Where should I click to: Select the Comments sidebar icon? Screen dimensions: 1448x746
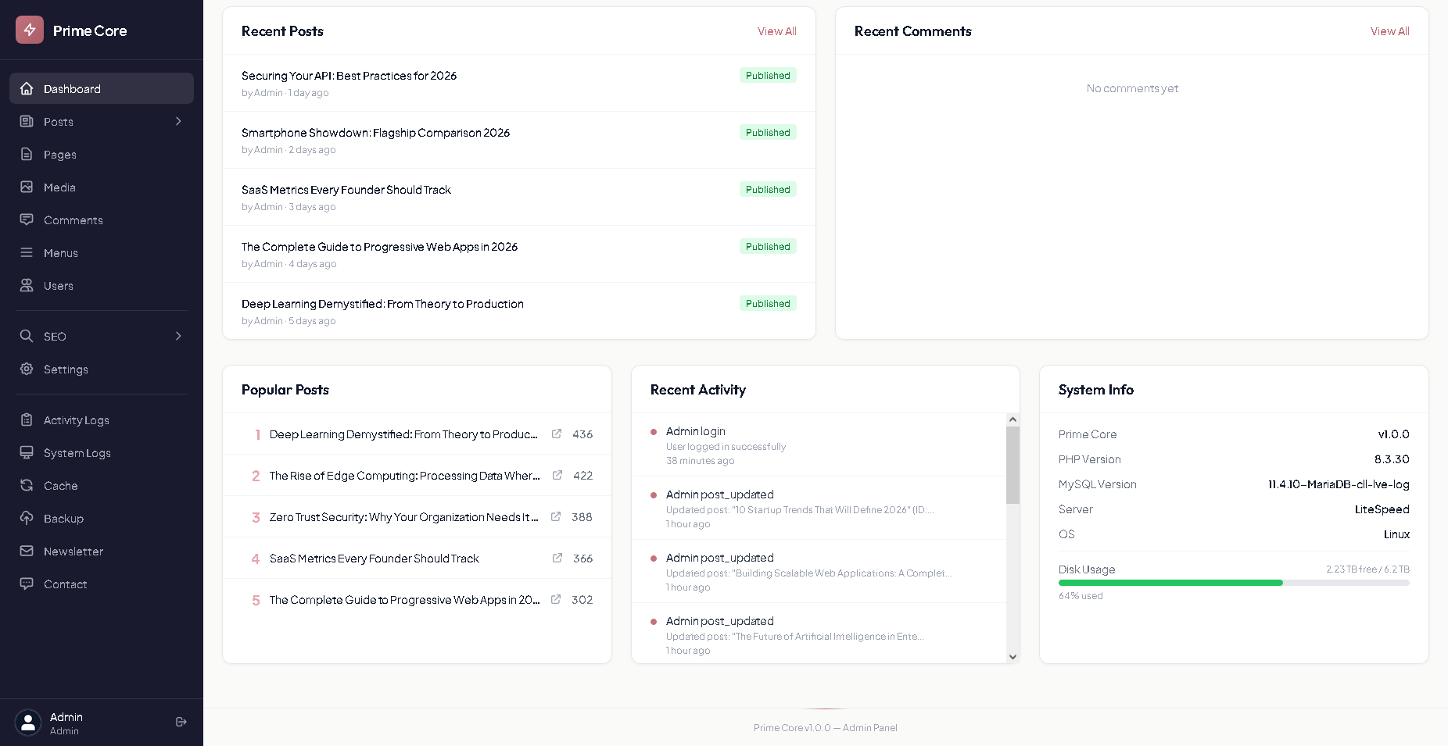tap(27, 220)
